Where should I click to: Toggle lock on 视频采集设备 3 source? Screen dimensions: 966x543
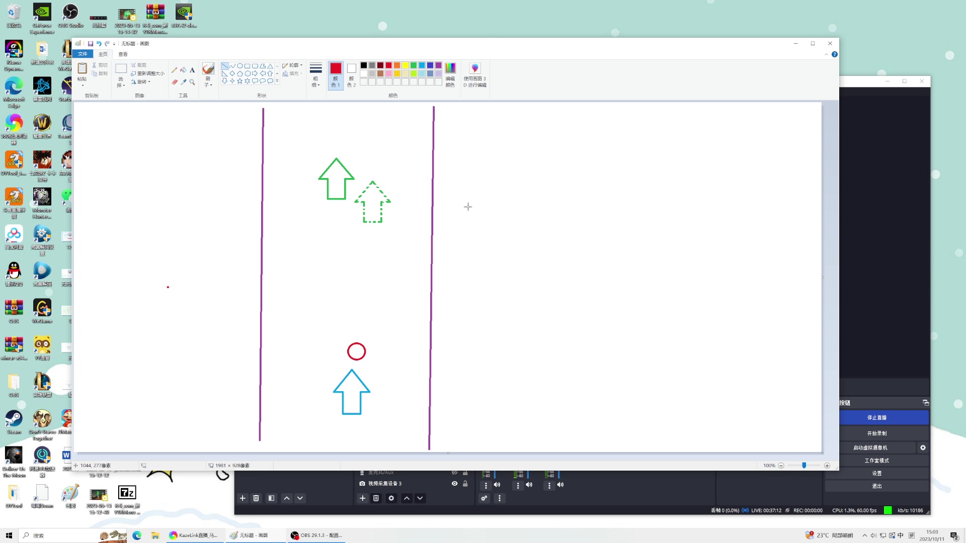[x=465, y=484]
